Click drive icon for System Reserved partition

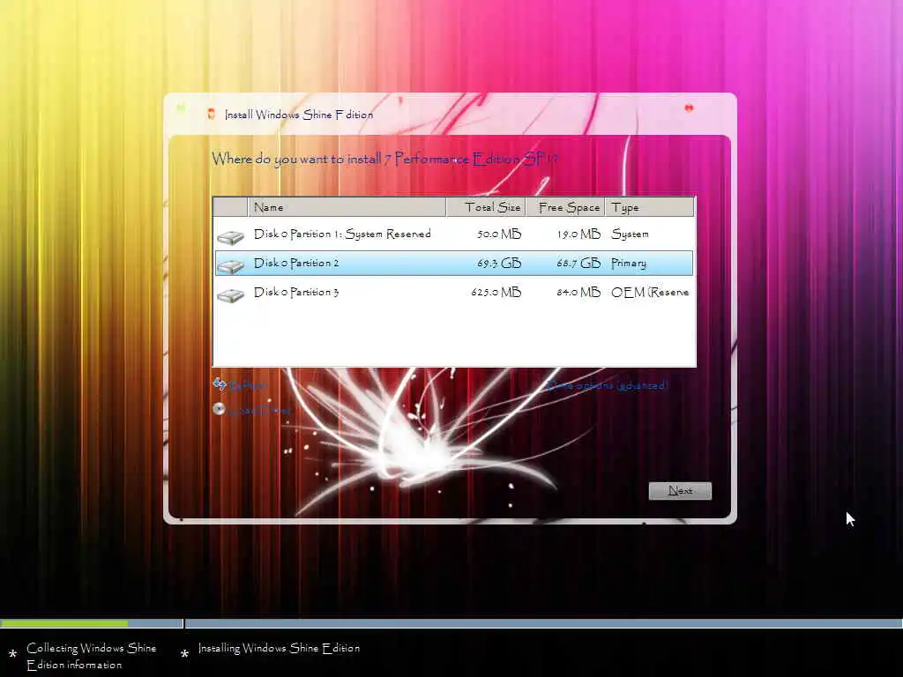(x=230, y=236)
